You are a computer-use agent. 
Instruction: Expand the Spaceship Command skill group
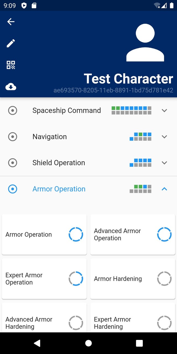point(164,110)
